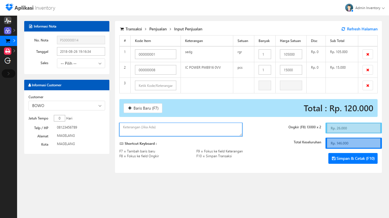This screenshot has height=218, width=389.
Task: Navigate to Penjualan breadcrumb item
Action: tap(158, 29)
